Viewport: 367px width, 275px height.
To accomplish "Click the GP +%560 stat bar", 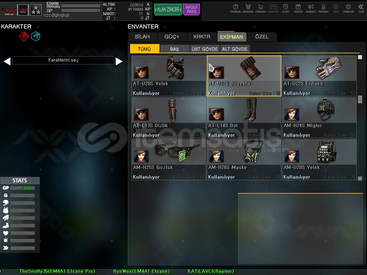I will pyautogui.click(x=23, y=188).
